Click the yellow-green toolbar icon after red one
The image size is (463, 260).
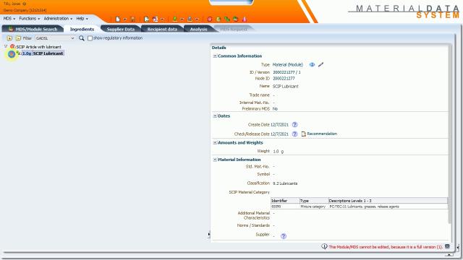(218, 19)
